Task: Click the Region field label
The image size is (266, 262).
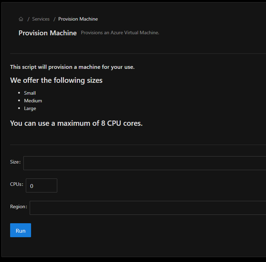Action: point(19,207)
